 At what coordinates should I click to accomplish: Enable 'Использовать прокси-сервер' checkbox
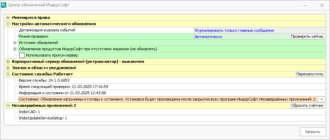(22, 56)
